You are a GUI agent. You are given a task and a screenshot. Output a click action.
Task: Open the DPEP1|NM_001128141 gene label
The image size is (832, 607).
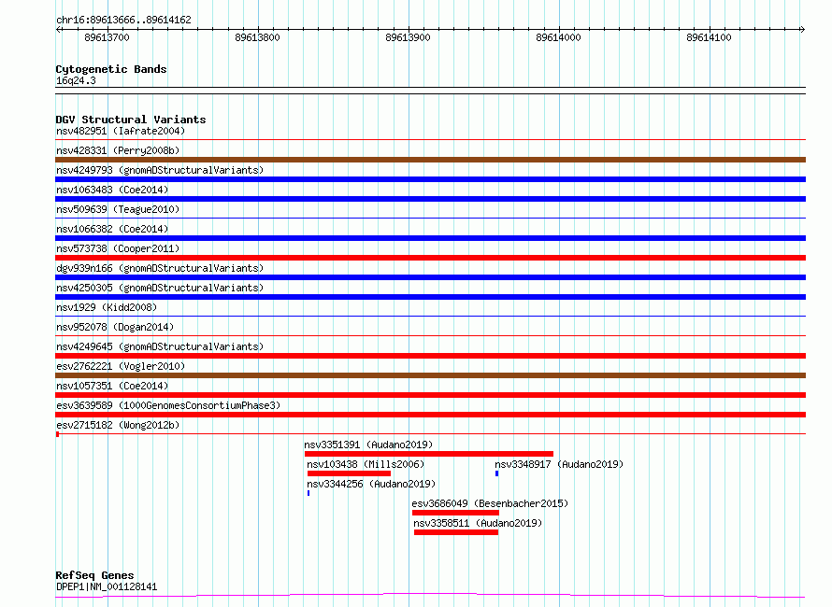[x=107, y=586]
